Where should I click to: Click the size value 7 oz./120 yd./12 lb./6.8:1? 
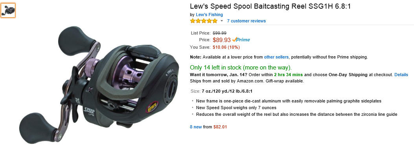coord(227,91)
